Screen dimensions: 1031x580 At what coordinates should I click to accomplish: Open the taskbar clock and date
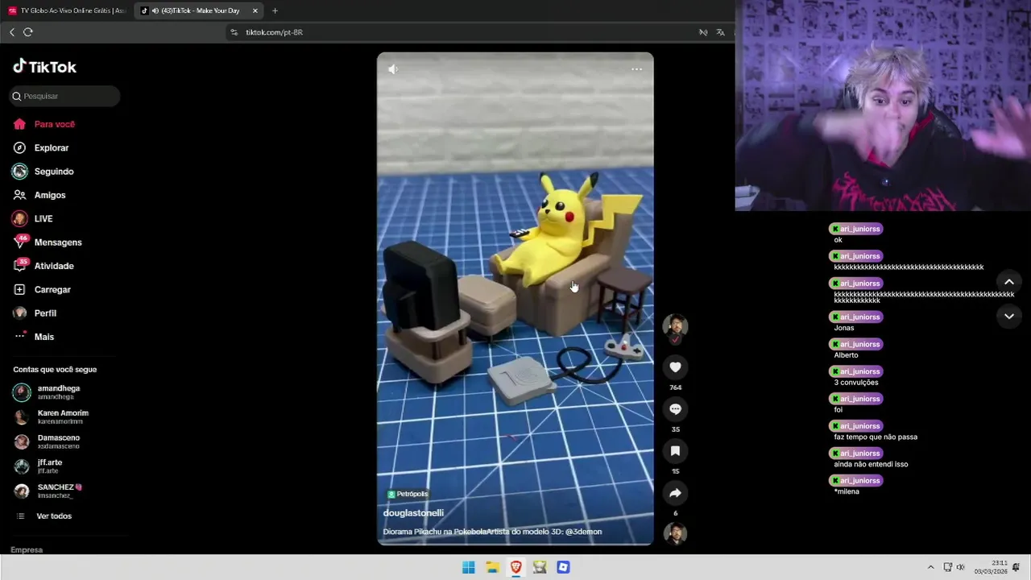click(991, 567)
